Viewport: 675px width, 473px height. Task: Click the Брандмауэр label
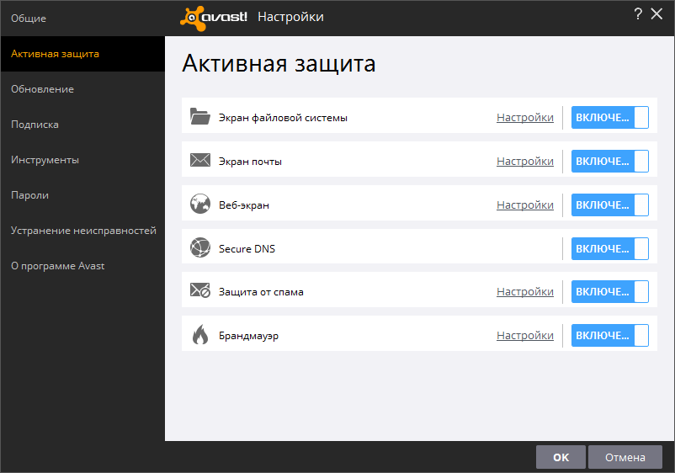tap(248, 336)
